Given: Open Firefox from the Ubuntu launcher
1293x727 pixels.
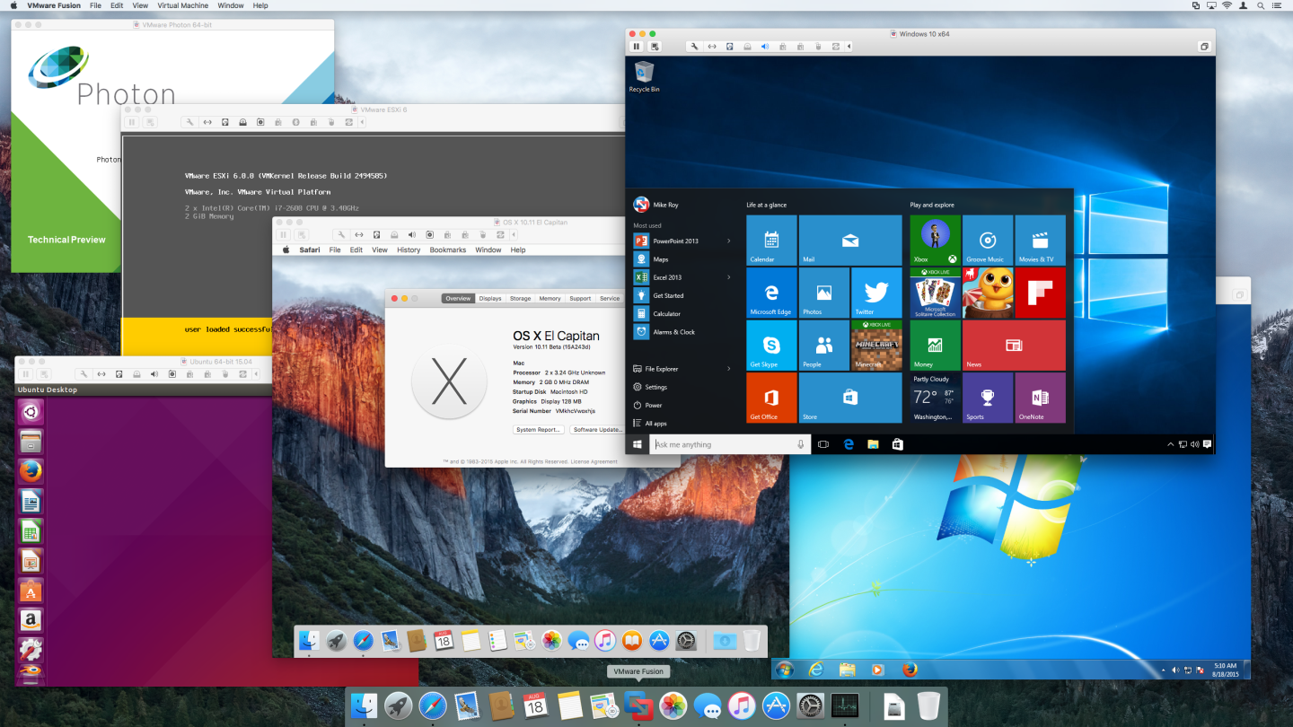Looking at the screenshot, I should point(30,471).
